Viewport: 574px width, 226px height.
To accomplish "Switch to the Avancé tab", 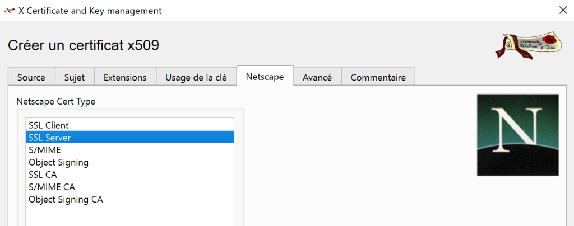I will point(317,77).
